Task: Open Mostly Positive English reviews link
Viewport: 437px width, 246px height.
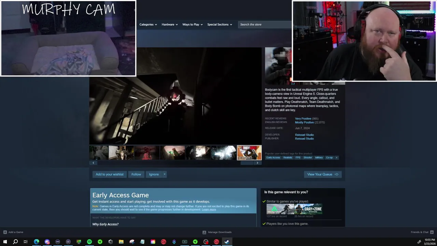Action: [x=304, y=122]
